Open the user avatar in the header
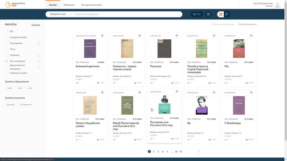Image resolution: width=287 pixels, height=161 pixels. click(x=278, y=5)
